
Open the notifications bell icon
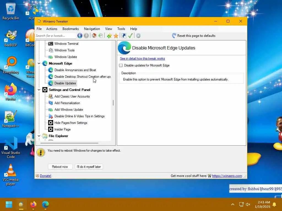click(x=275, y=204)
